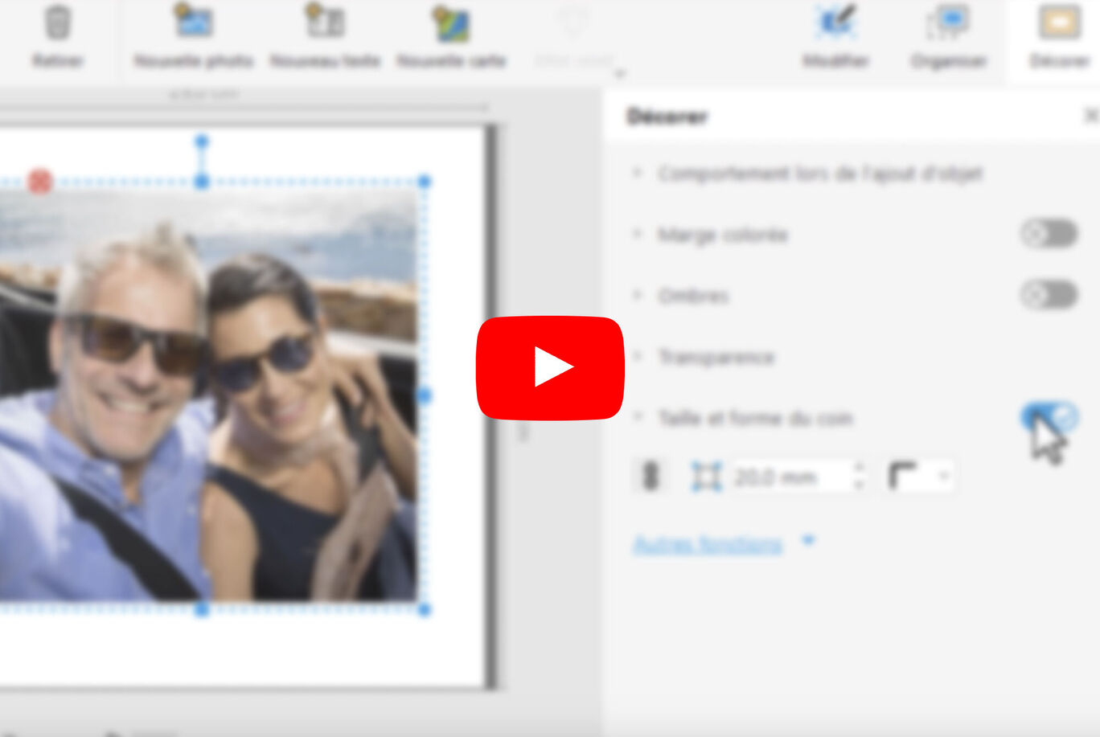The image size is (1100, 737).
Task: Open the Autres fonctions link
Action: coord(708,544)
